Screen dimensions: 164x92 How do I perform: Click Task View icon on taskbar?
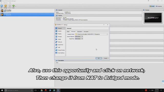(36, 90)
